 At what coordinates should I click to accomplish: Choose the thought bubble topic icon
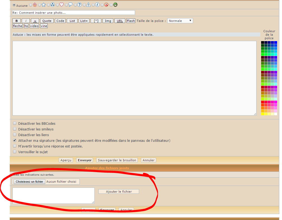click(x=70, y=5)
